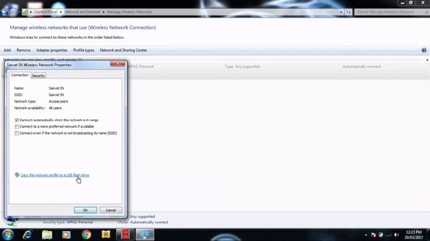Image resolution: width=430 pixels, height=241 pixels.
Task: Click the address bar folder icon
Action: (x=26, y=12)
